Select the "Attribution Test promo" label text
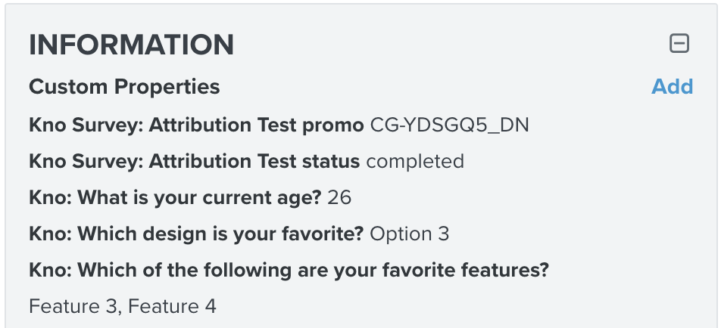 [256, 125]
